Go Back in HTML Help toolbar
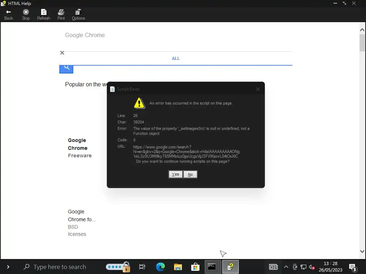This screenshot has width=366, height=274. pos(9,15)
